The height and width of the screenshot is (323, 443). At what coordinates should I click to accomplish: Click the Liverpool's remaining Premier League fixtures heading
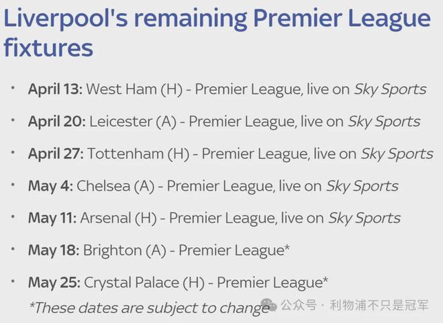pyautogui.click(x=217, y=33)
